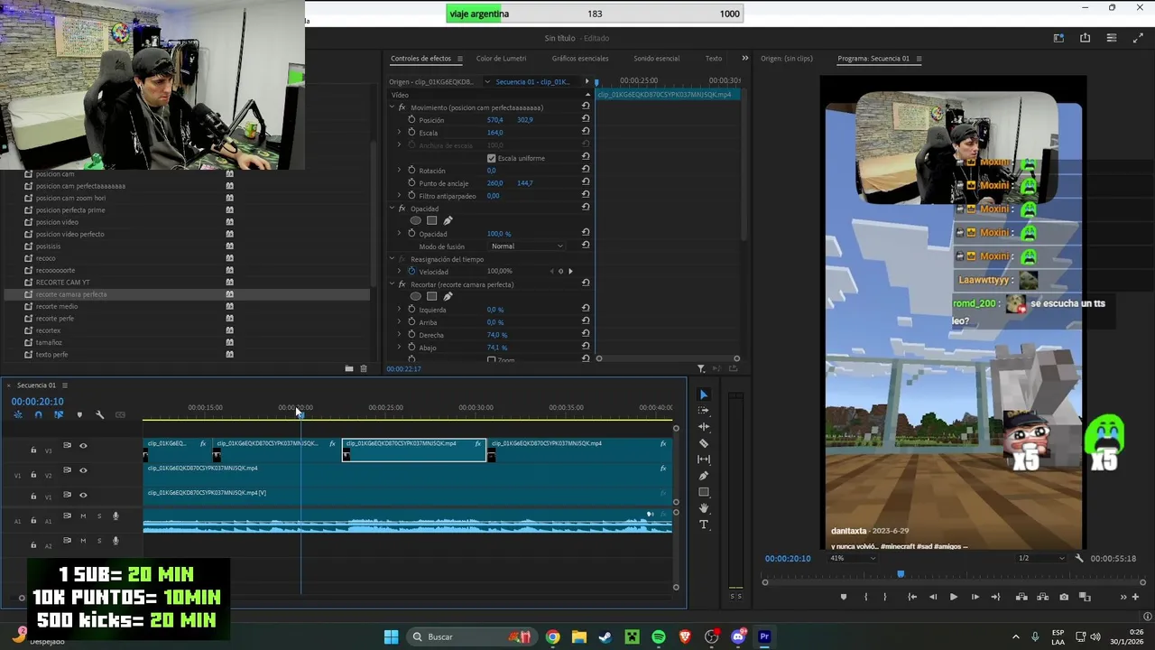Mark Out point in Program monitor

(884, 597)
